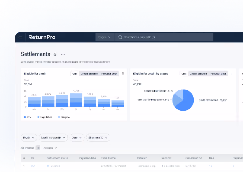Viewport: 243px width, 172px height.
Task: Open the RA ID filter dropdown
Action: (x=29, y=137)
